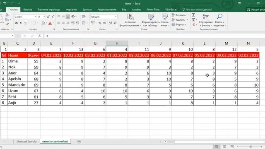Viewport: 265px width, 149px height.
Task: Apply the fill color bucket swatch
Action: click(43, 23)
